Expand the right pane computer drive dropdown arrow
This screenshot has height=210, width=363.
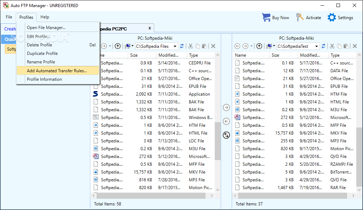(274, 46)
